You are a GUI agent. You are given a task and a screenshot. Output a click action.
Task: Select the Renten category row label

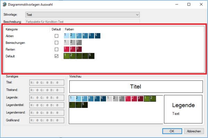tap(10, 49)
